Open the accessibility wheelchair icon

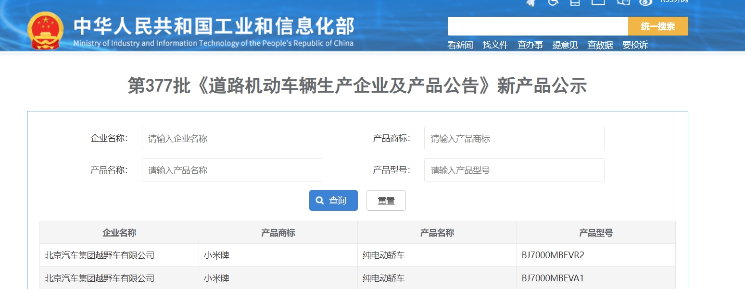[x=553, y=2]
